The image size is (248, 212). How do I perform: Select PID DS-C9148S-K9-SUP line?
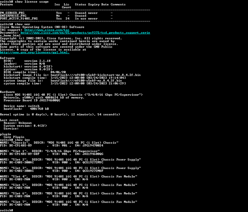pos(51,154)
